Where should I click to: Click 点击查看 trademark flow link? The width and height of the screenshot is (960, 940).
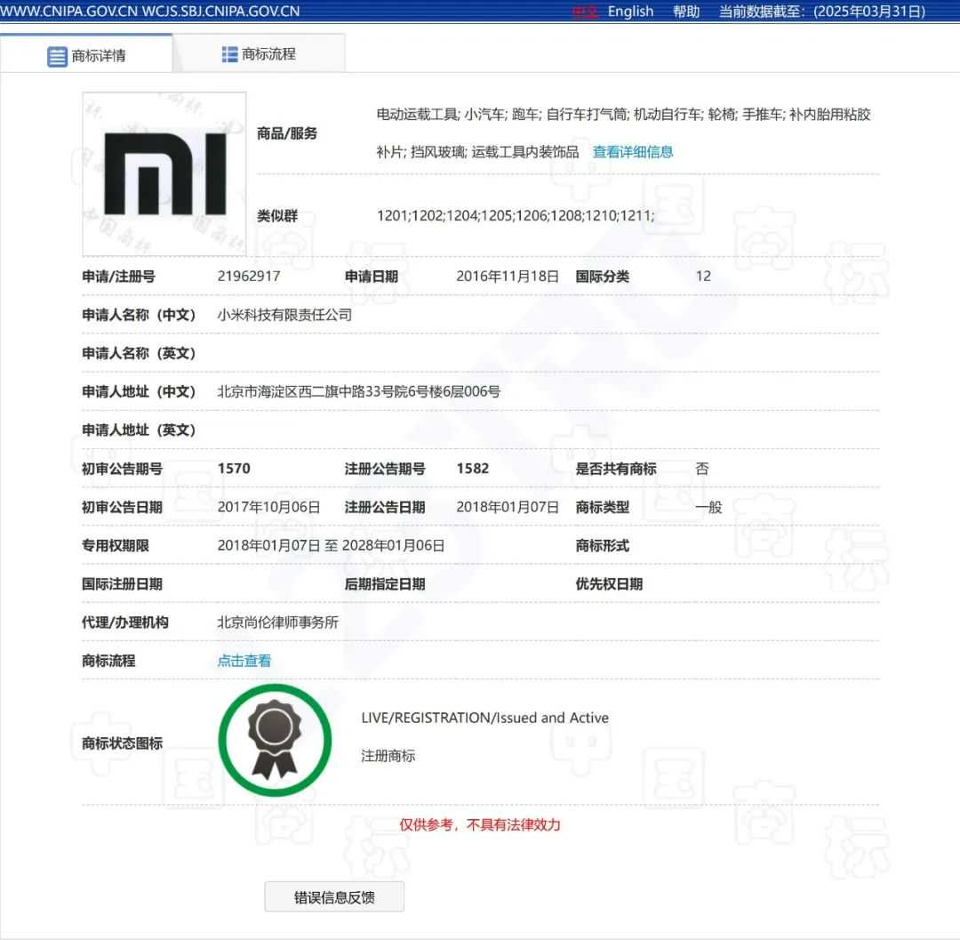(x=244, y=661)
